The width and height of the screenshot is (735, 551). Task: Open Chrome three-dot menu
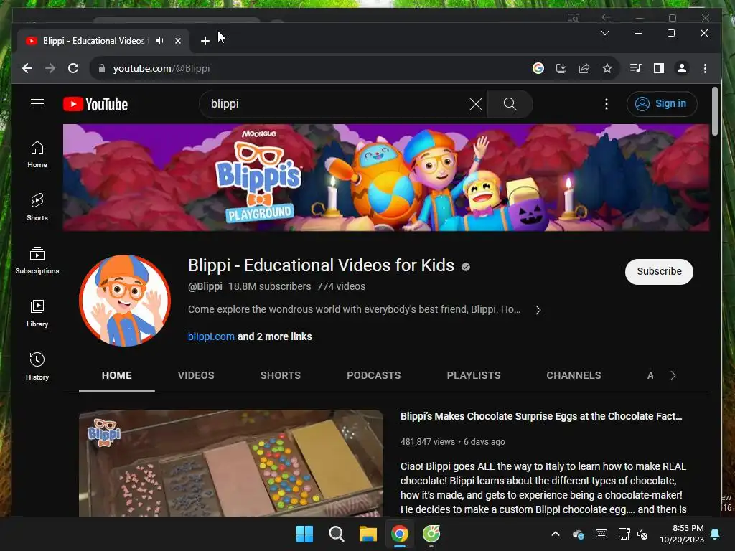[705, 68]
